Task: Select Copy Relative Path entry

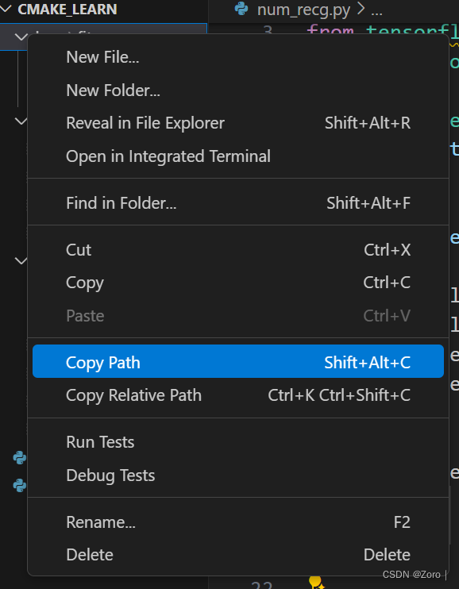Action: click(x=238, y=395)
